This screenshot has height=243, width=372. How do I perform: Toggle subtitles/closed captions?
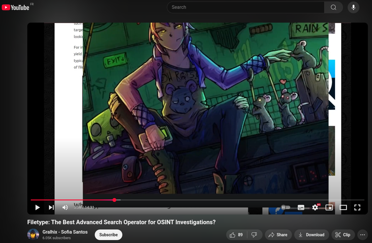tap(301, 207)
